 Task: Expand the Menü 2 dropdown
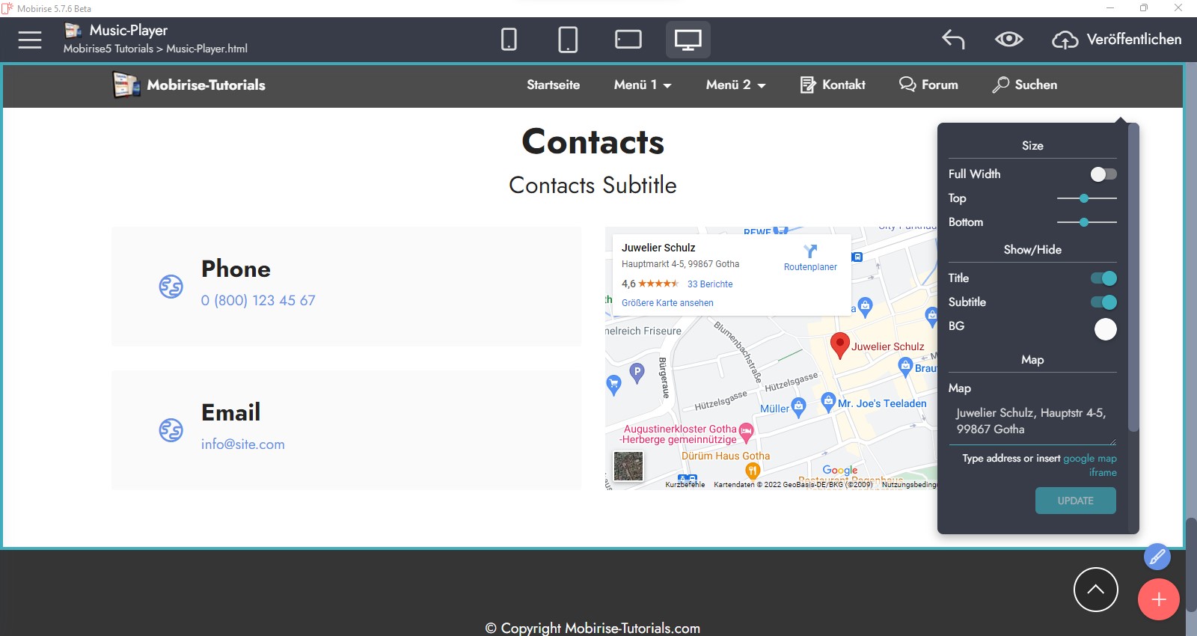click(x=735, y=85)
